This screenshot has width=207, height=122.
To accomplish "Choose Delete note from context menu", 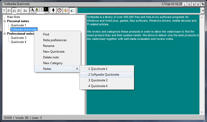I will [58, 57].
